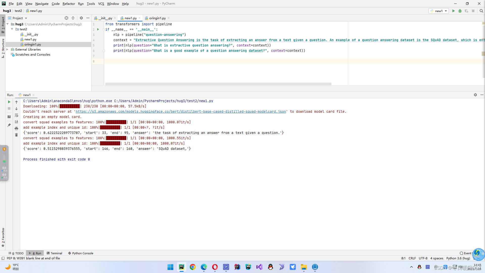Open File Explorer from taskbar
The width and height of the screenshot is (485, 273).
304,267
